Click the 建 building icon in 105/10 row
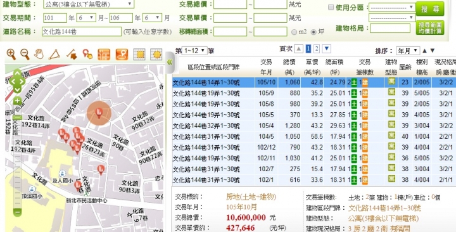Image resolution: width=456 pixels, height=232 pixels. (365, 82)
